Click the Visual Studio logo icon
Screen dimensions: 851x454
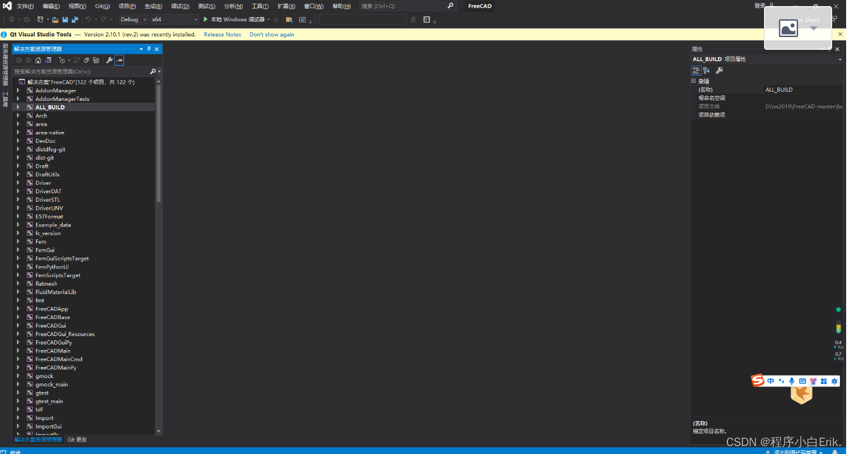tap(7, 6)
